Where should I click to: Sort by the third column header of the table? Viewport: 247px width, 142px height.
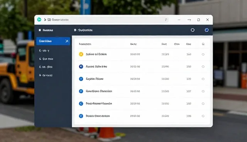click(x=164, y=44)
